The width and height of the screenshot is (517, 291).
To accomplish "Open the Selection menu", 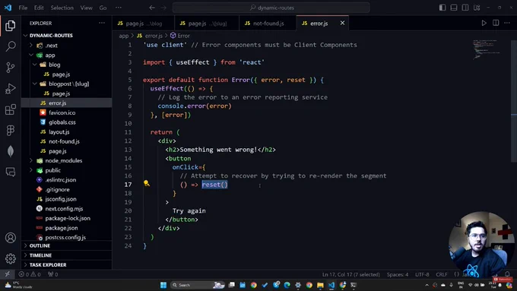I will coord(62,8).
